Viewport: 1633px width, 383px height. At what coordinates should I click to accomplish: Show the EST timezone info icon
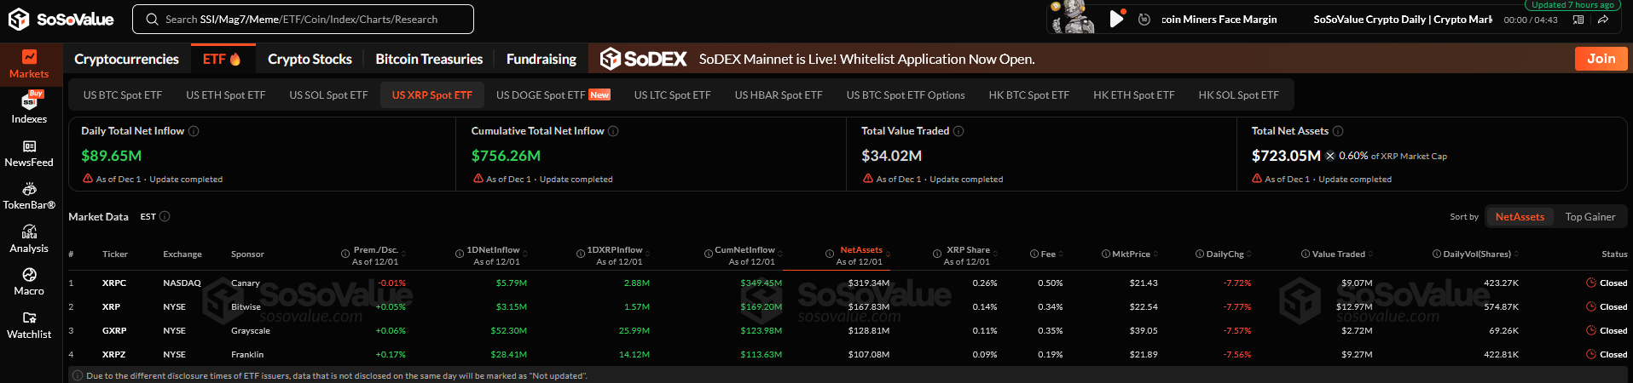pos(165,217)
